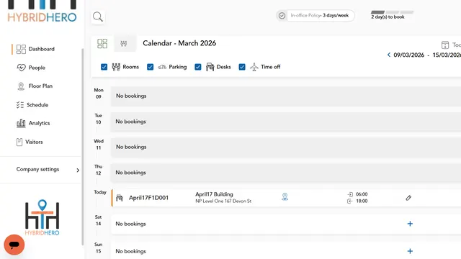Screen dimensions: 461x259
Task: Click Mon 09 No bookings row
Action: [286, 96]
